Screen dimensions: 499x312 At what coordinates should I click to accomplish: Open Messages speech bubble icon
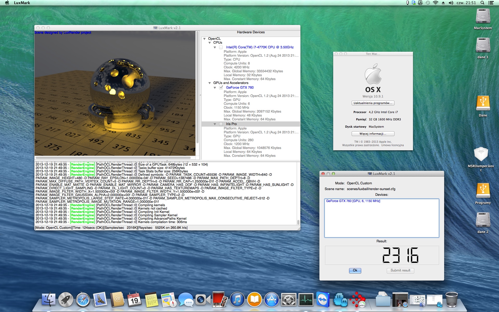pyautogui.click(x=186, y=300)
